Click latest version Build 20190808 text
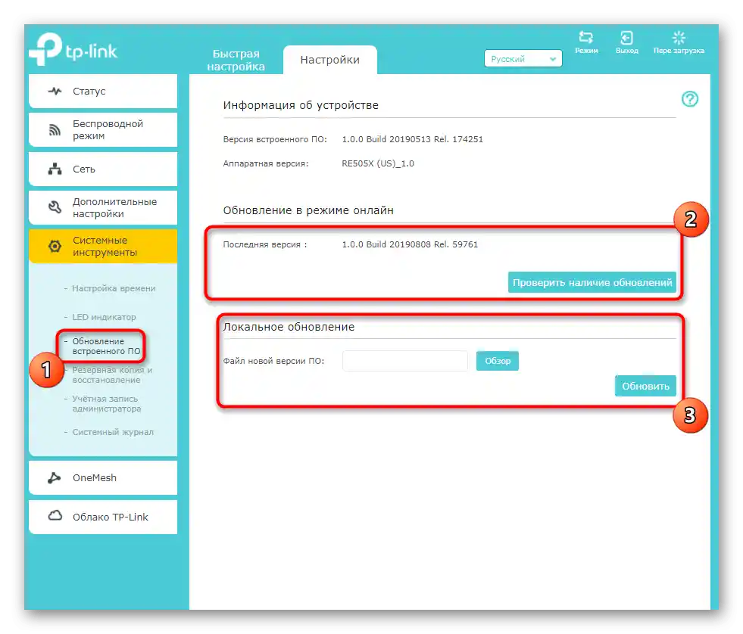This screenshot has height=634, width=743. tap(410, 244)
